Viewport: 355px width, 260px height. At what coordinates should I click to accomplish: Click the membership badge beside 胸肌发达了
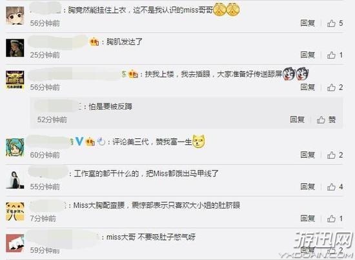[94, 42]
